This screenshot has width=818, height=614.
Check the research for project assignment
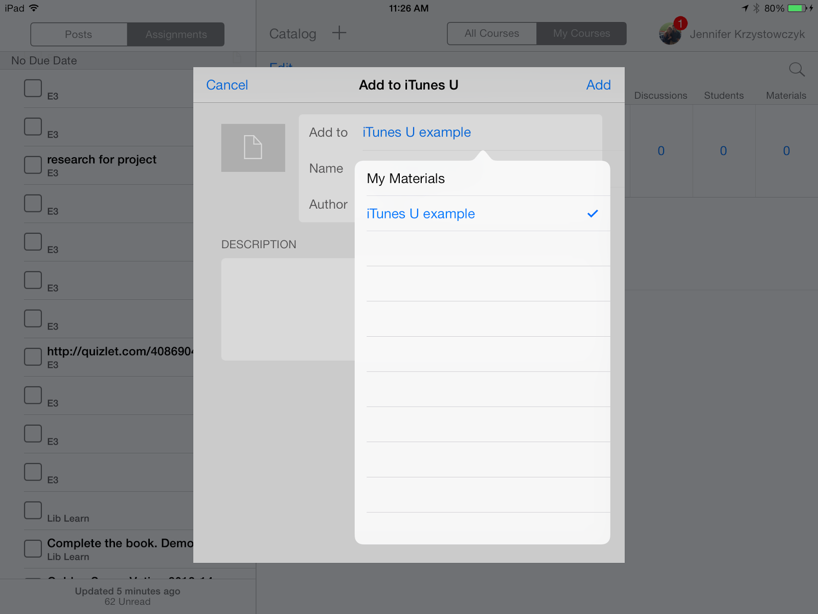click(33, 165)
